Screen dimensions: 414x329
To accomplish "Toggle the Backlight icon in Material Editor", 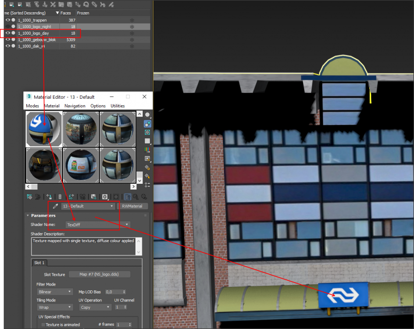I will pos(147,124).
